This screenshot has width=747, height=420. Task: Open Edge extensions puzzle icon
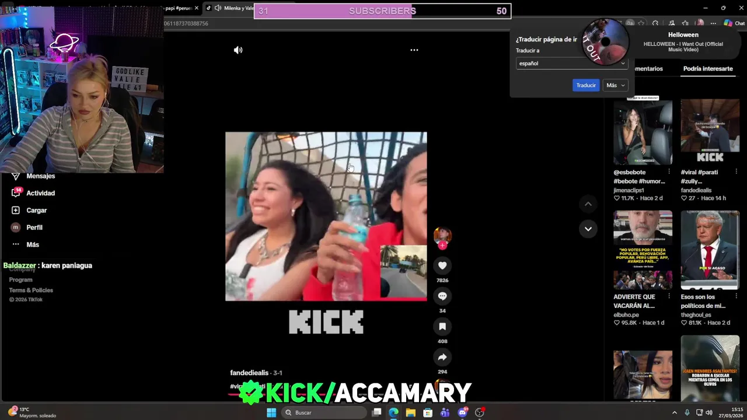pyautogui.click(x=655, y=23)
